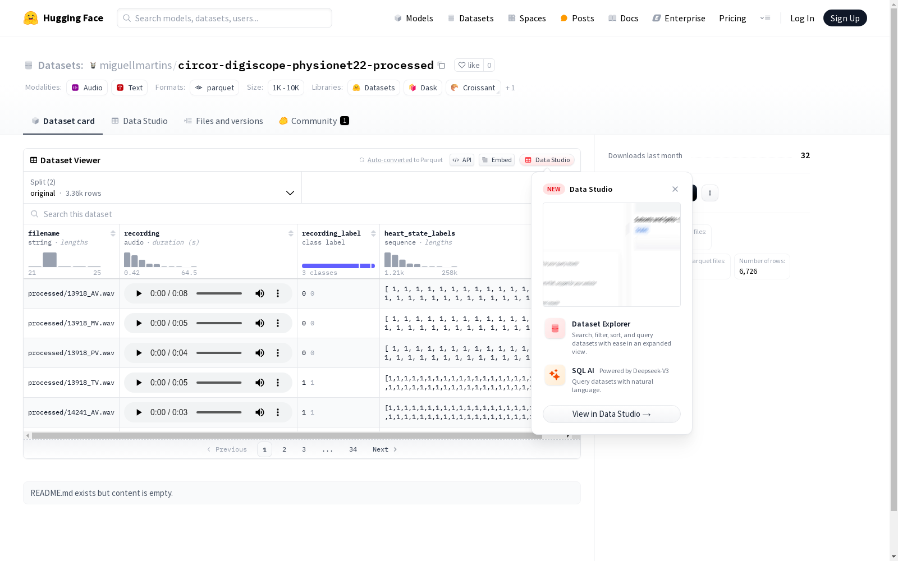The image size is (898, 561).
Task: Seek in the 14241_AV.wav audio progress bar
Action: [x=219, y=412]
